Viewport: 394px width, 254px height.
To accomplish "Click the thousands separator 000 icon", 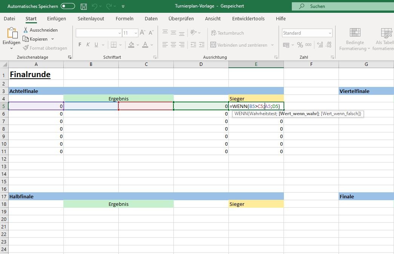I will click(308, 45).
